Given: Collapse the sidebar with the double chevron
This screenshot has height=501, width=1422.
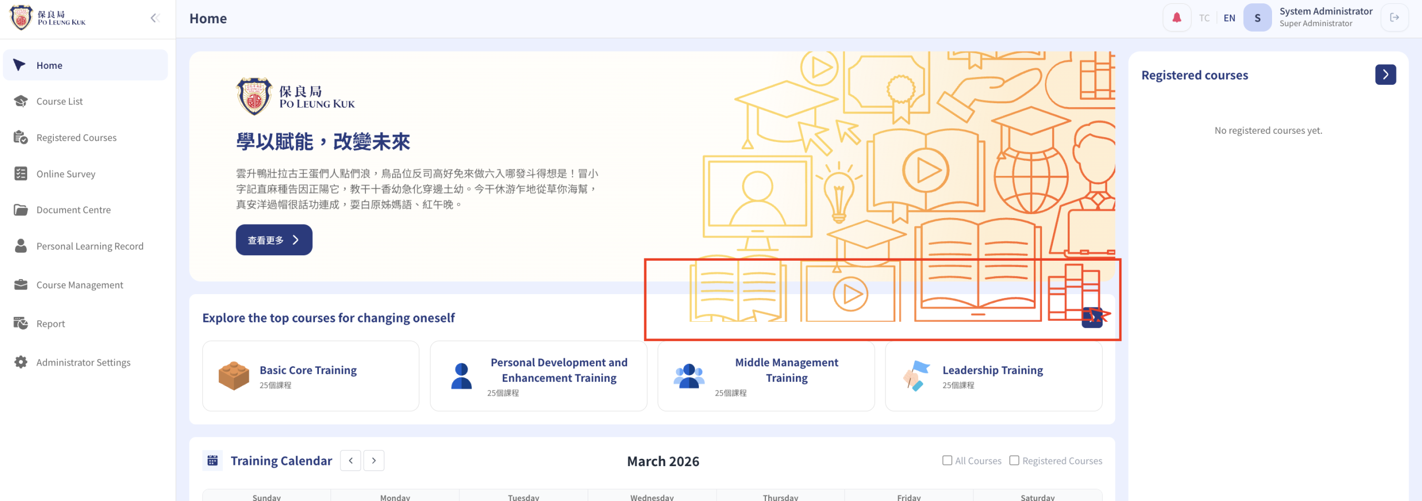Looking at the screenshot, I should (155, 18).
